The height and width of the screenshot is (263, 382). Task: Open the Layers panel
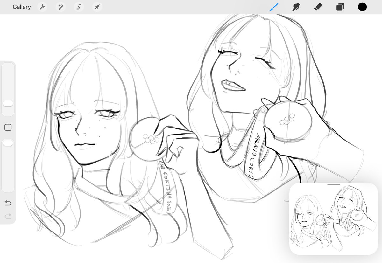(x=340, y=7)
